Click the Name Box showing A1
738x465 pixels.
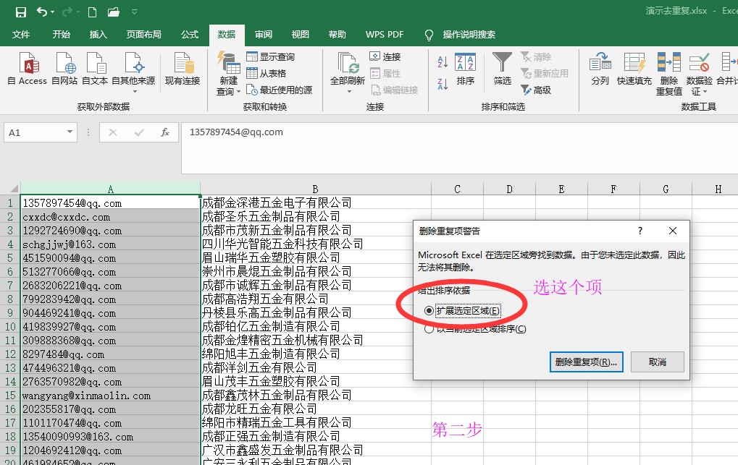pos(35,132)
